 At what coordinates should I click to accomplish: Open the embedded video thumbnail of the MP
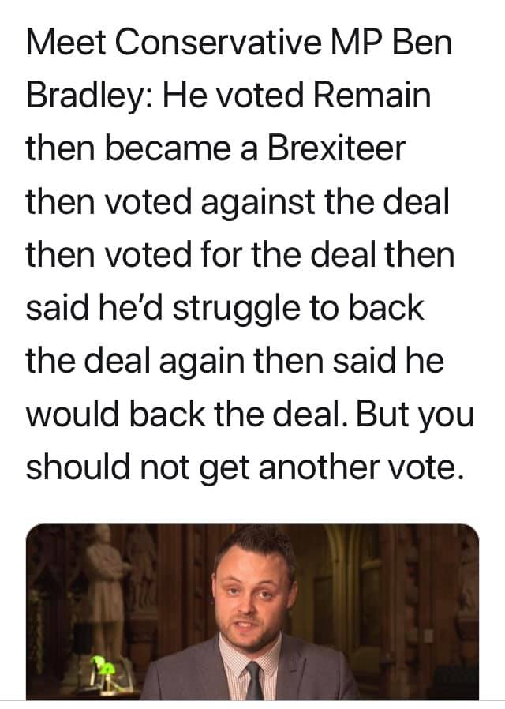[252, 612]
